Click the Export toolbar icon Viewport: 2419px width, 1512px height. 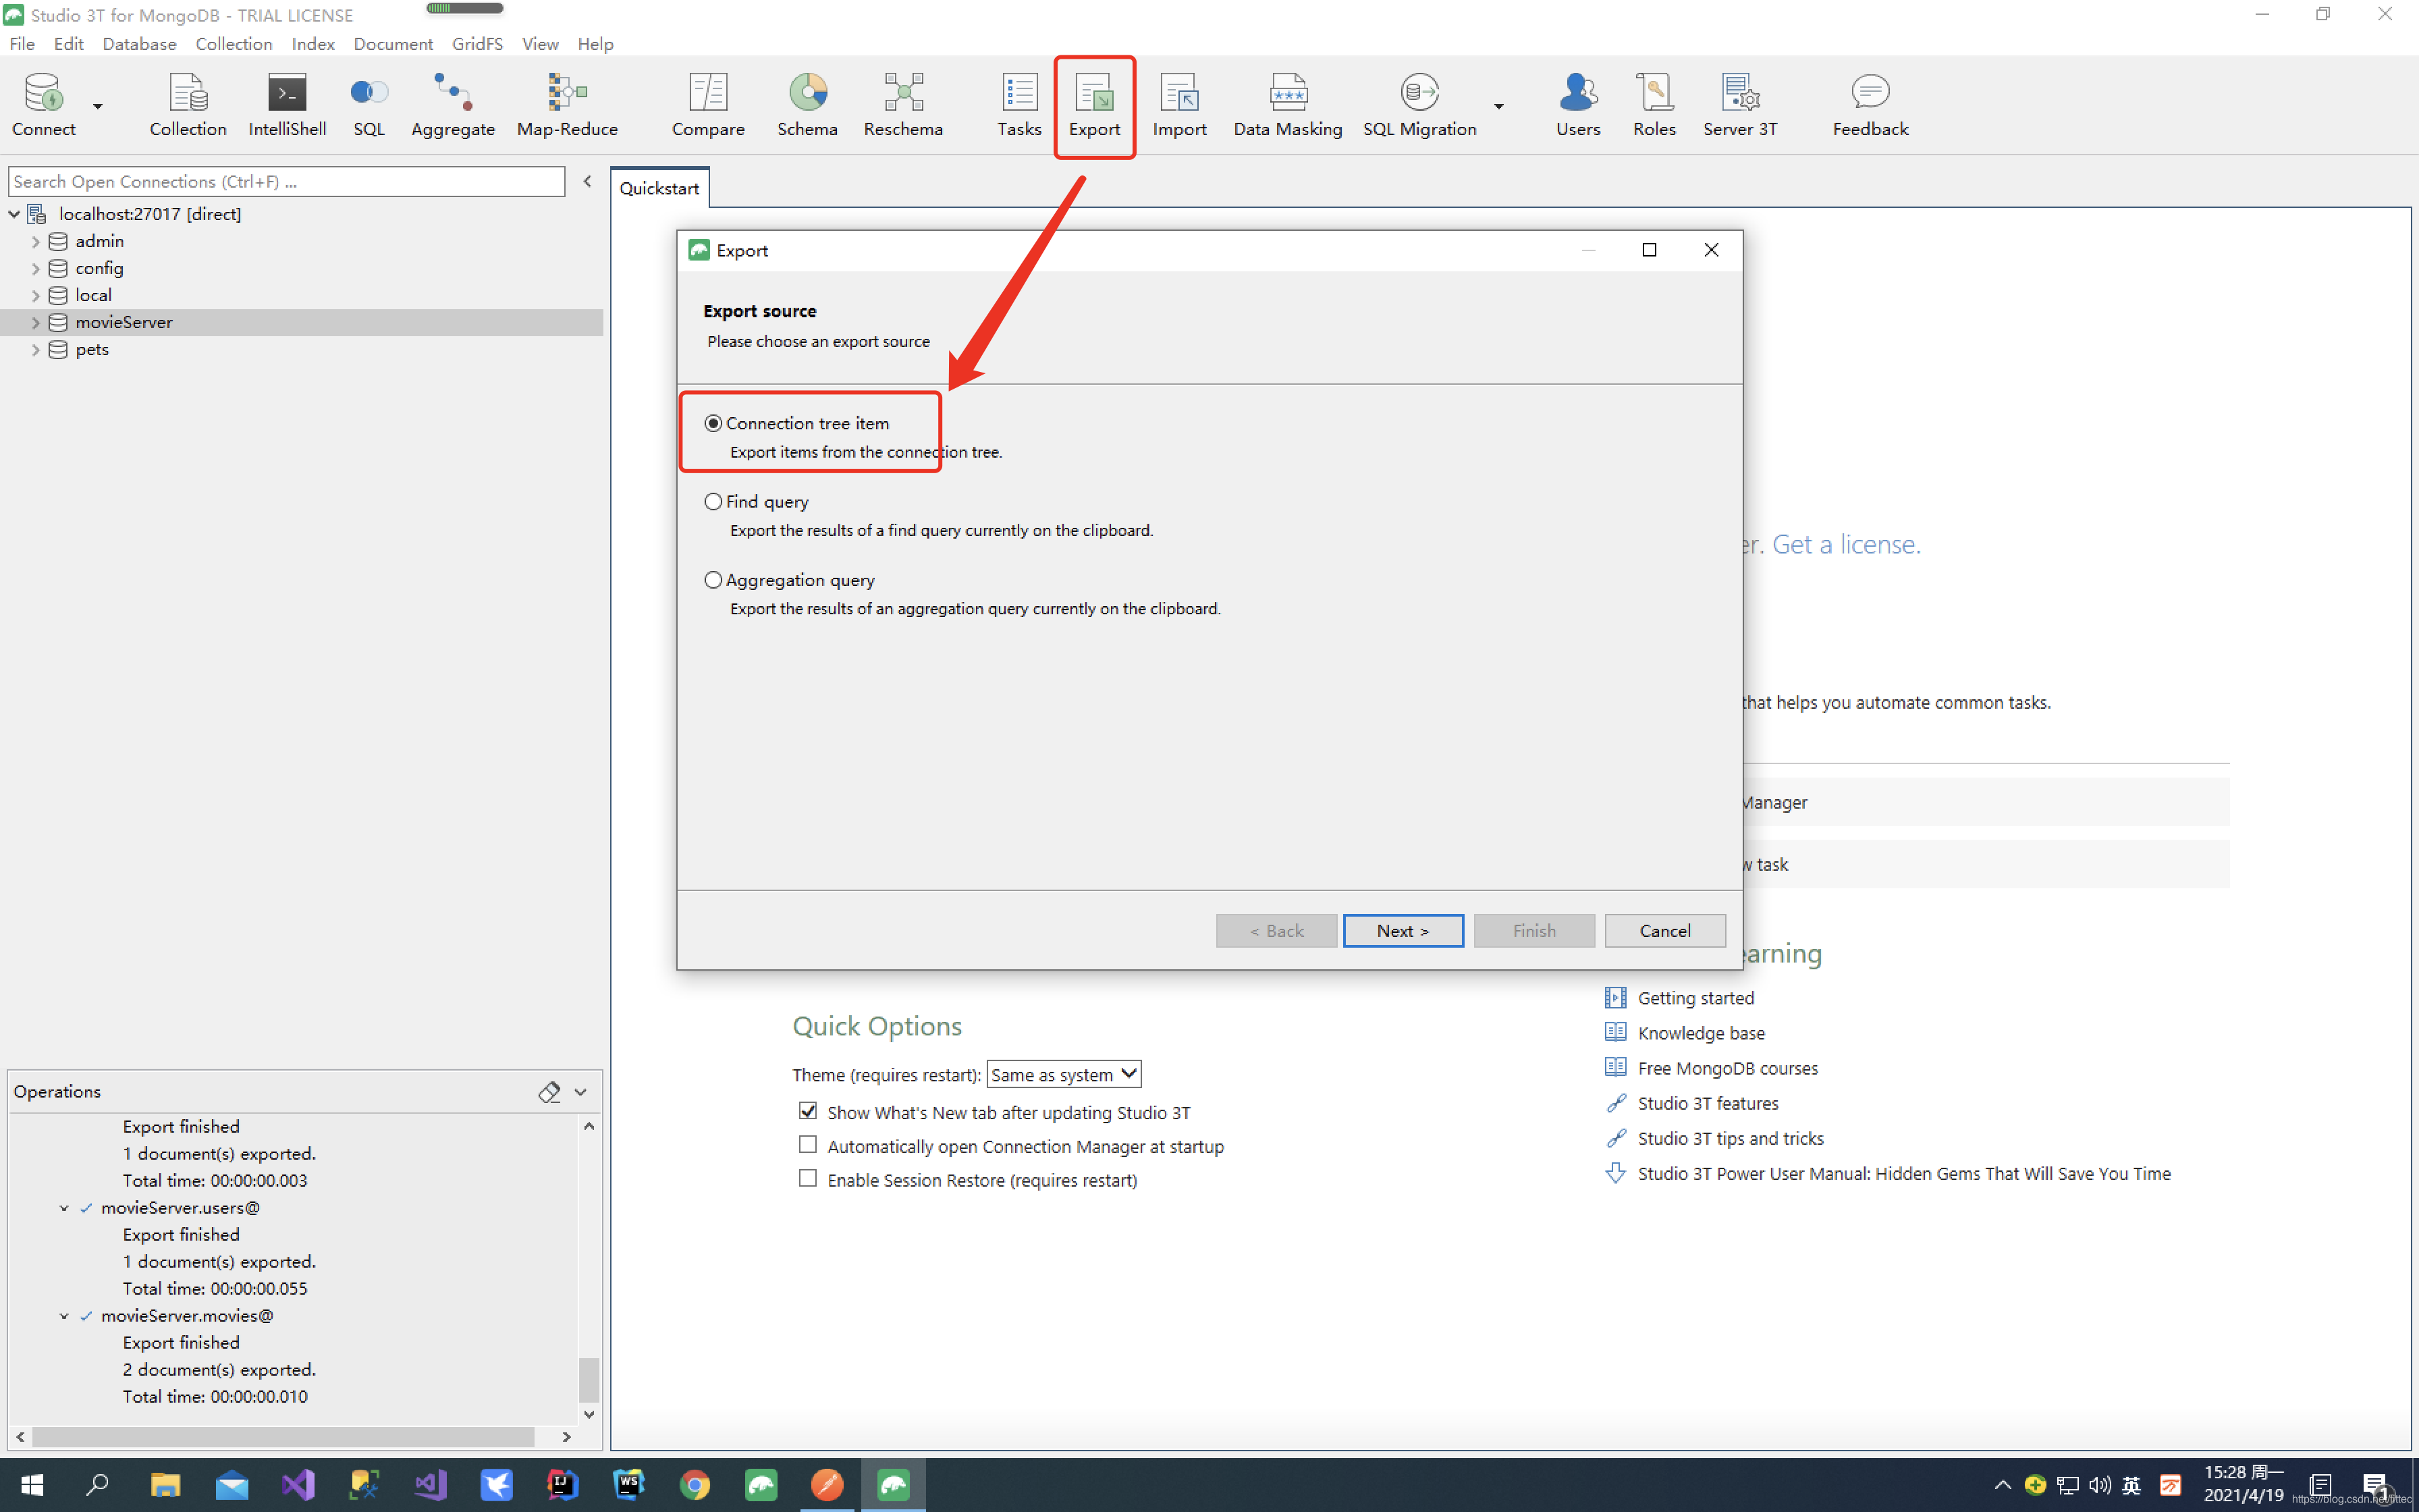pyautogui.click(x=1095, y=105)
